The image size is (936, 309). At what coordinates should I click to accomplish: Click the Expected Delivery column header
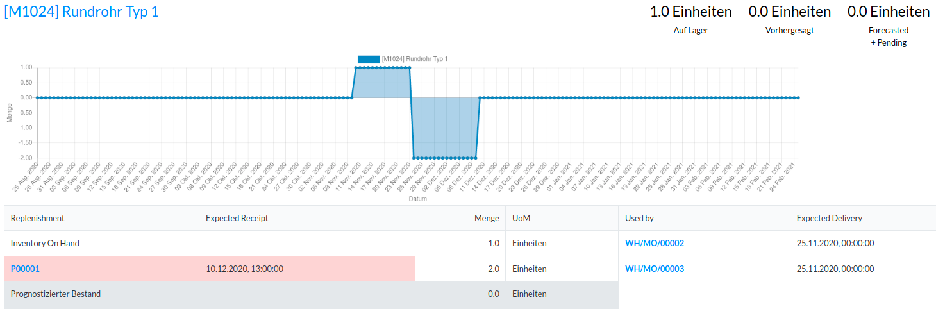(829, 218)
